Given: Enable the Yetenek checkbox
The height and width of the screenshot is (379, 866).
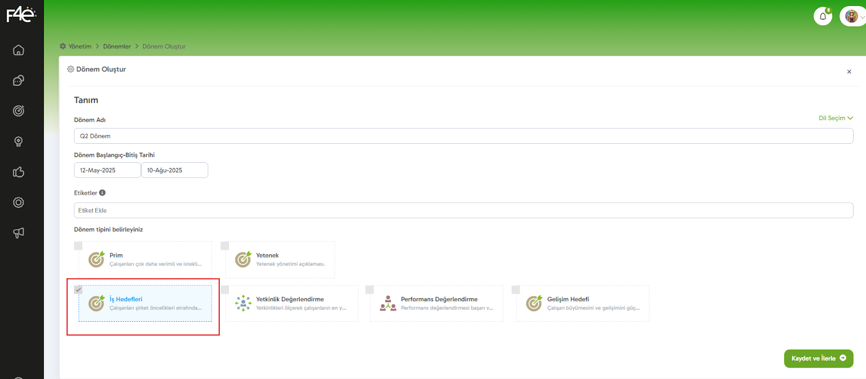Looking at the screenshot, I should (225, 246).
